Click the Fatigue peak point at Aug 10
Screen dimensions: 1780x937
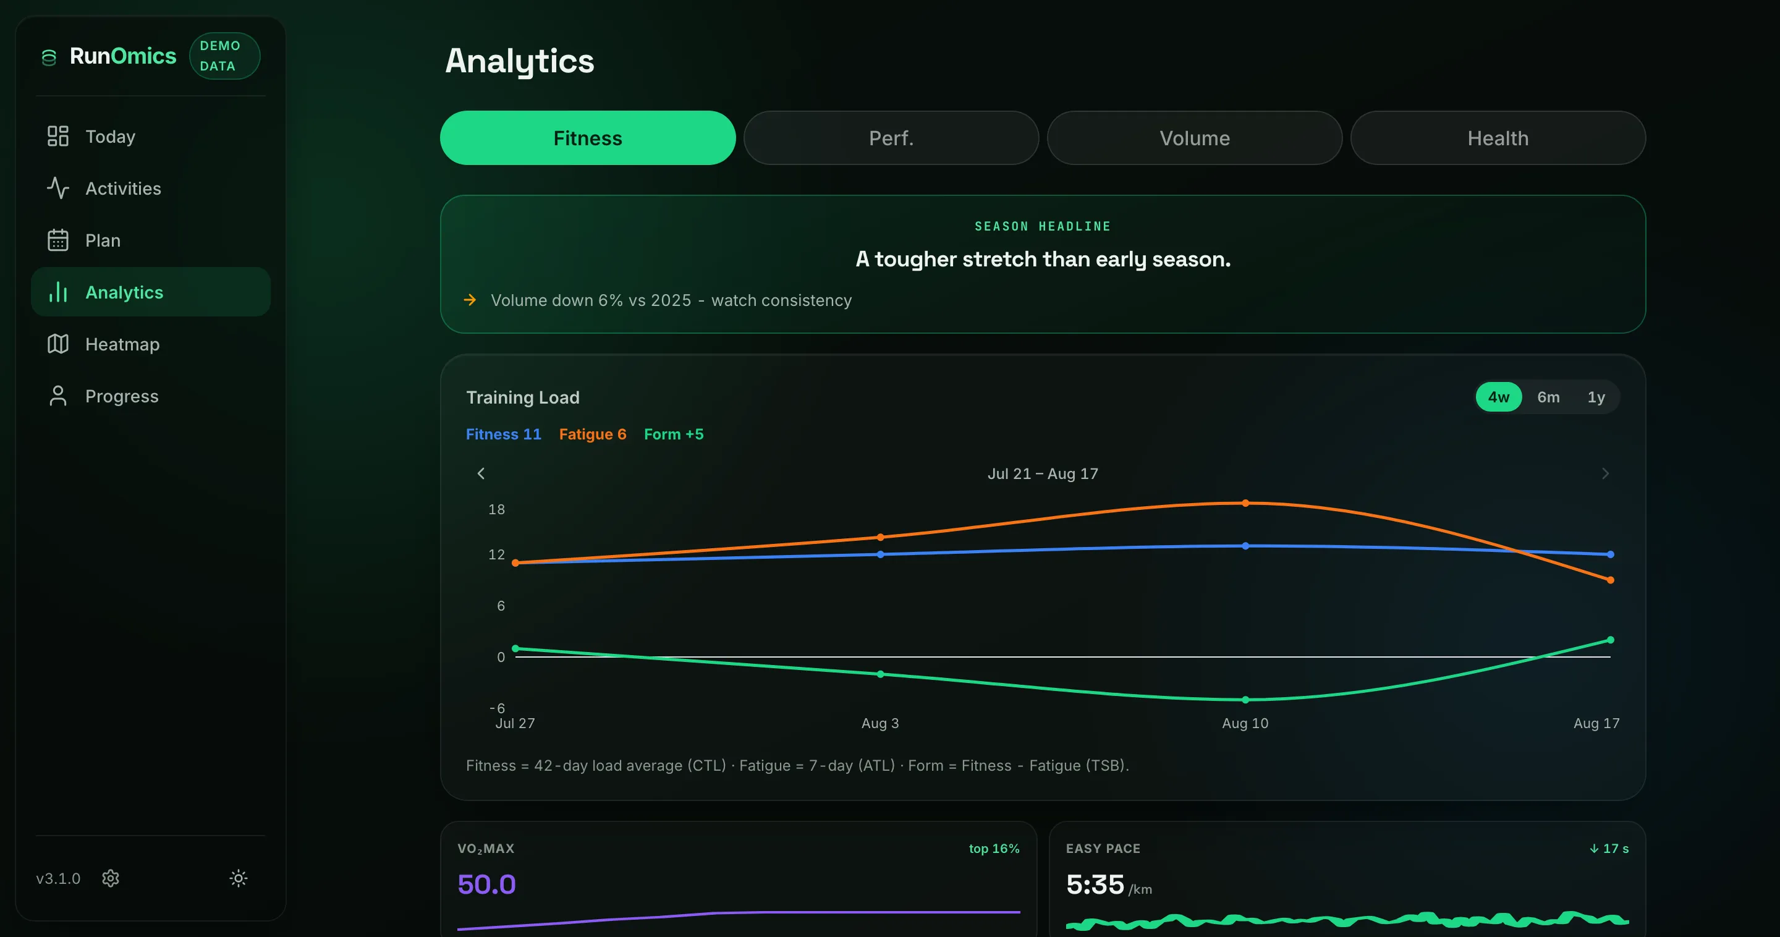(x=1245, y=503)
